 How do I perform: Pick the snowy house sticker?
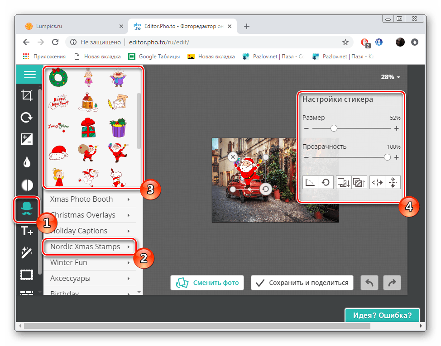point(88,102)
